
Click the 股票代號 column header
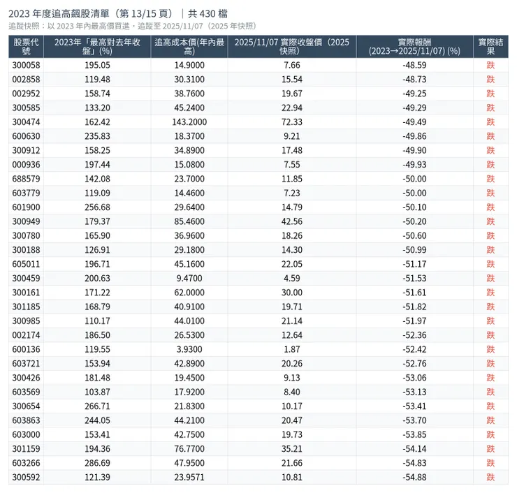[26, 47]
